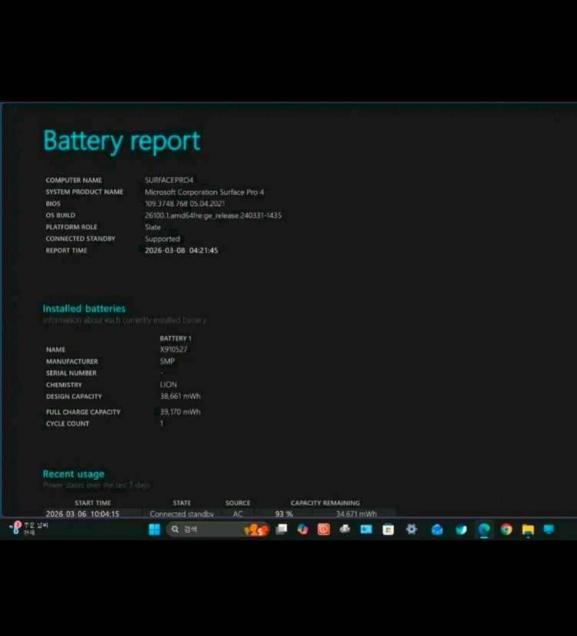Viewport: 577px width, 636px height.
Task: Select the AC source cell
Action: pyautogui.click(x=238, y=514)
